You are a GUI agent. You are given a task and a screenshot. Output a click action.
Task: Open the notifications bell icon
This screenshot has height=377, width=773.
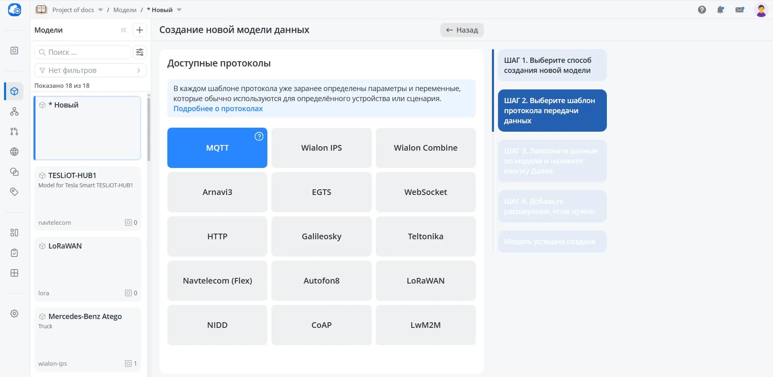(721, 10)
